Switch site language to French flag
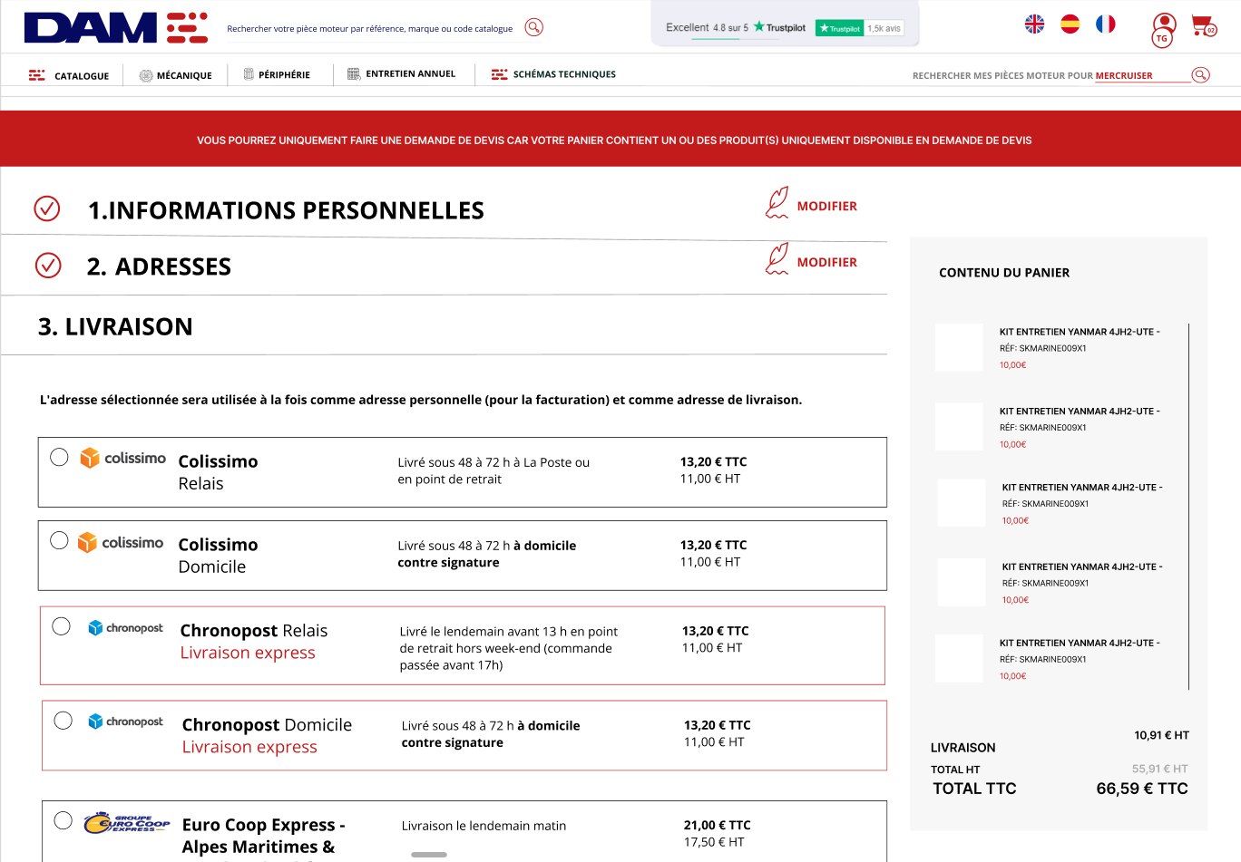This screenshot has width=1241, height=862. (1105, 24)
